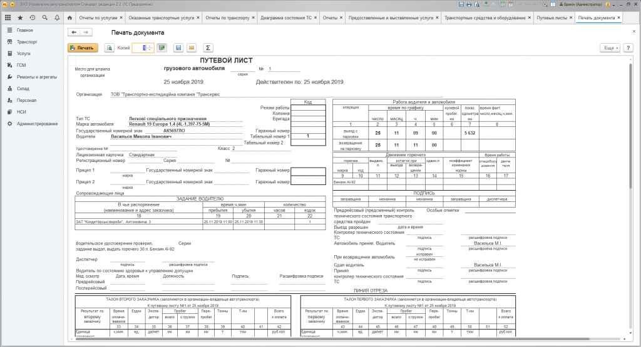Screen dimensions: 641x347
Task: Close the Печать документа tab
Action: pyautogui.click(x=619, y=18)
